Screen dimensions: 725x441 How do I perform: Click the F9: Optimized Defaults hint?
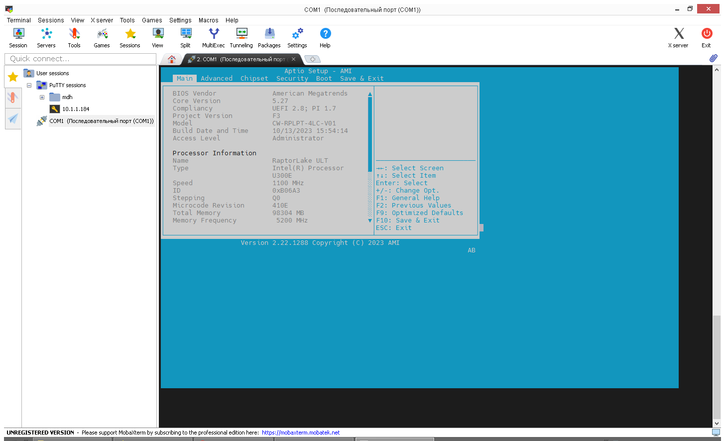point(420,213)
